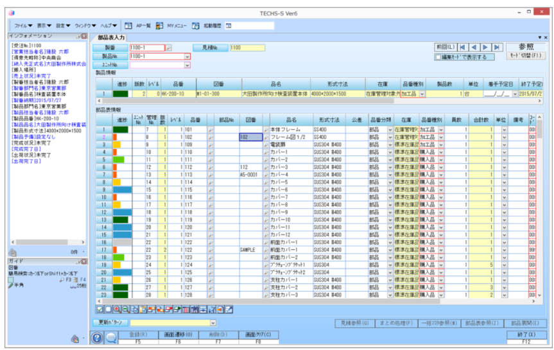Click blue 進捗 bar of row 9
The height and width of the screenshot is (350, 554).
point(122,190)
